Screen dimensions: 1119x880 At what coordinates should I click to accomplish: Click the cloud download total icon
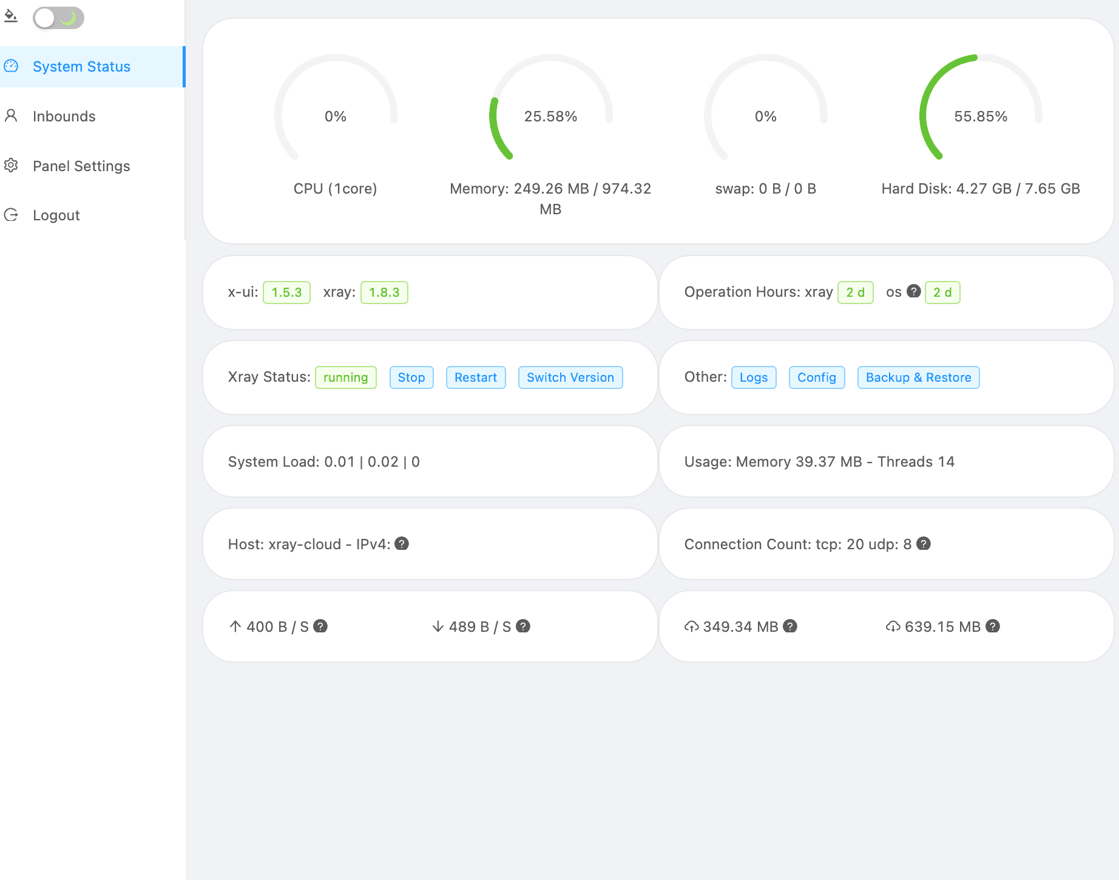point(893,626)
